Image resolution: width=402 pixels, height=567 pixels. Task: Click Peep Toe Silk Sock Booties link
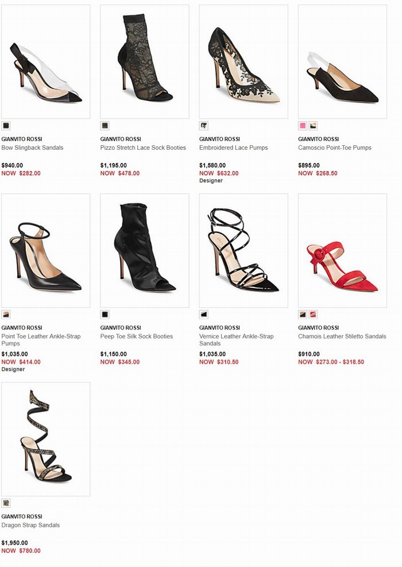pos(137,336)
